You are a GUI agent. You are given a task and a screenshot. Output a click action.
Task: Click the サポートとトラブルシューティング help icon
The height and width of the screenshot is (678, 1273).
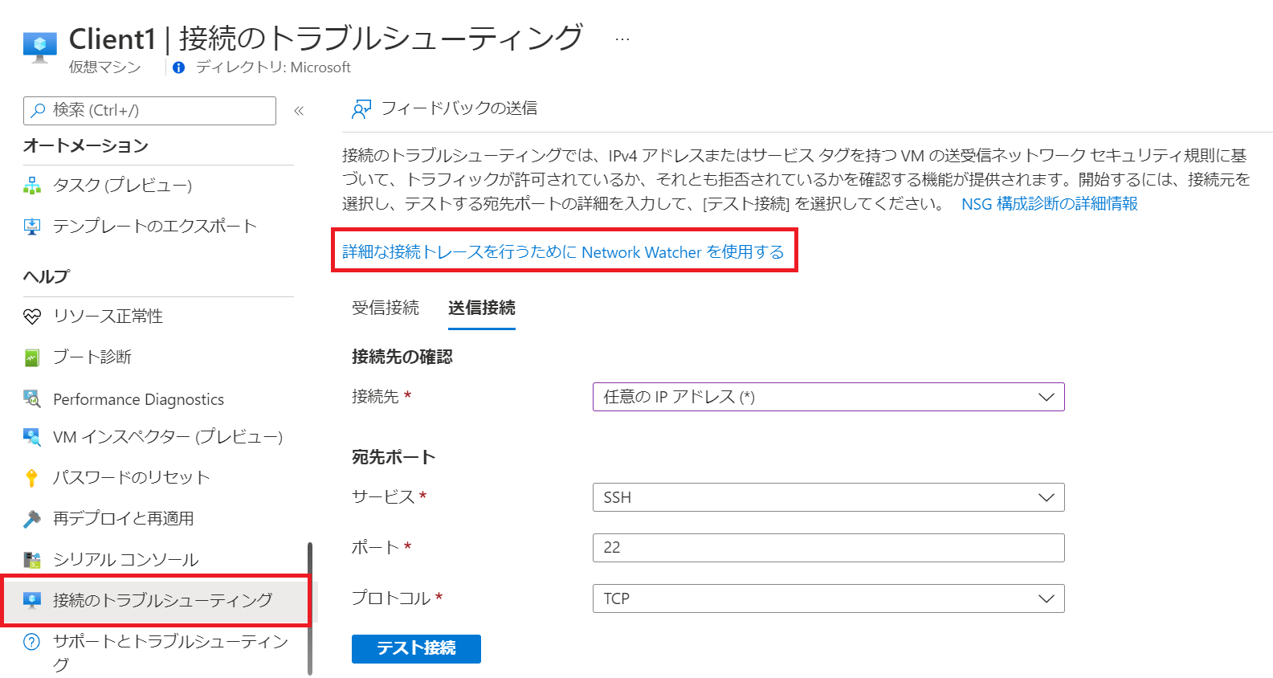click(x=32, y=641)
